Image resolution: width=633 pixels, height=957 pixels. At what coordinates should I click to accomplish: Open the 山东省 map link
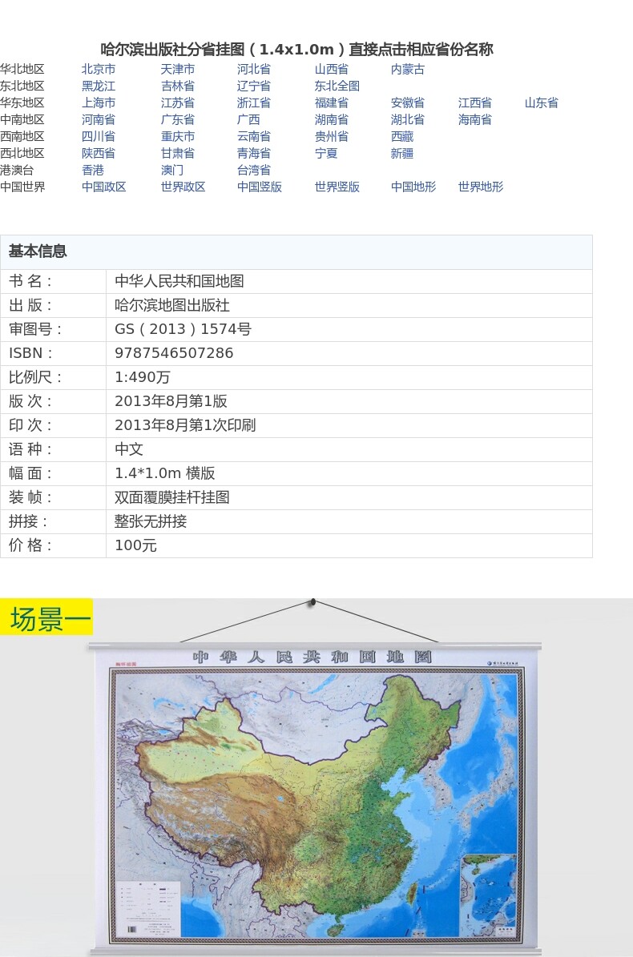click(x=542, y=103)
